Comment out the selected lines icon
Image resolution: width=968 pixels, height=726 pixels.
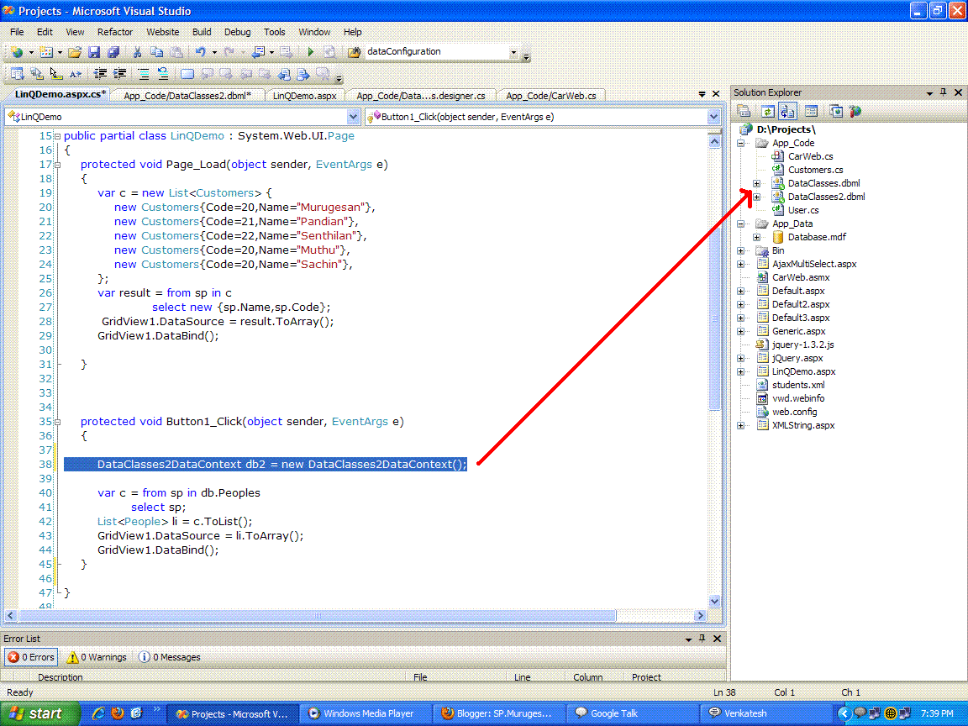[144, 74]
